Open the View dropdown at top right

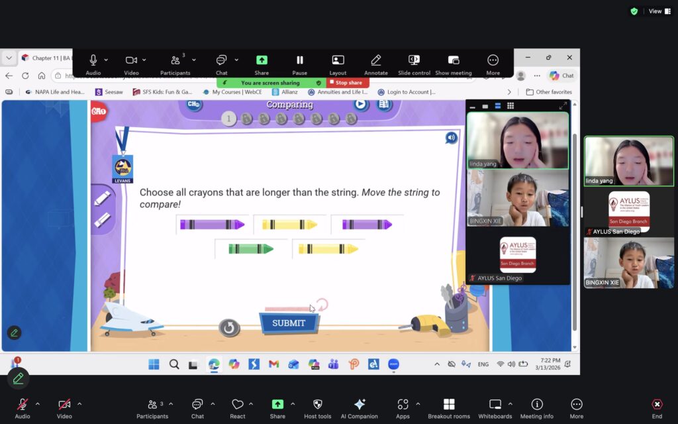pos(655,11)
